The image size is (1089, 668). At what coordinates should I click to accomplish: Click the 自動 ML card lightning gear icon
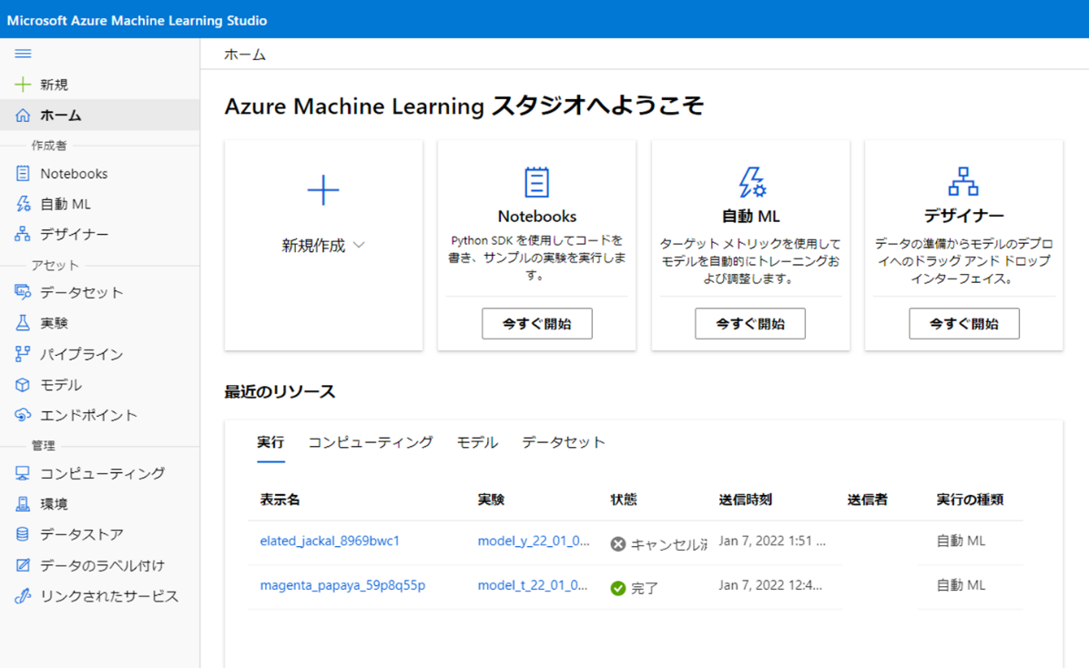click(x=751, y=183)
